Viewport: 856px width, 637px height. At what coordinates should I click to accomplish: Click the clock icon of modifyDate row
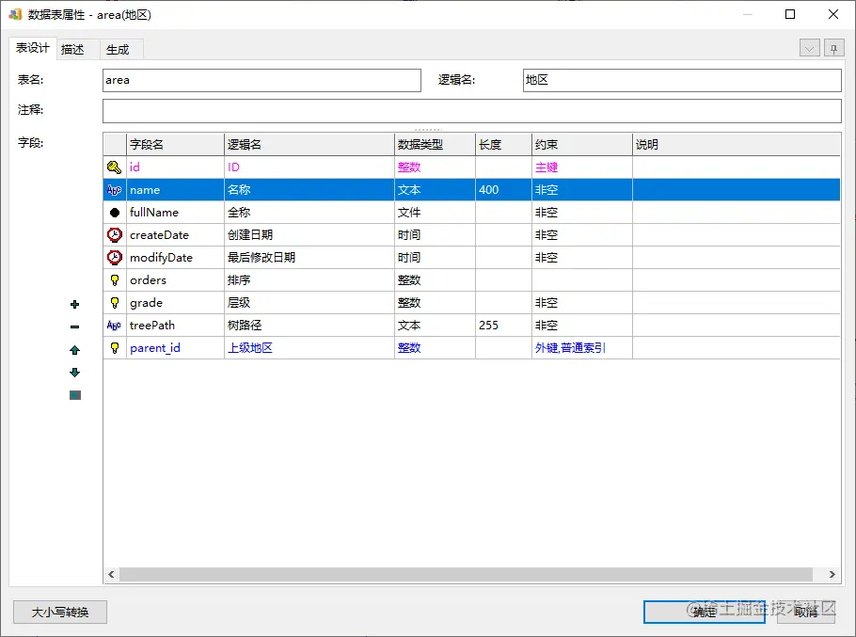(x=114, y=257)
